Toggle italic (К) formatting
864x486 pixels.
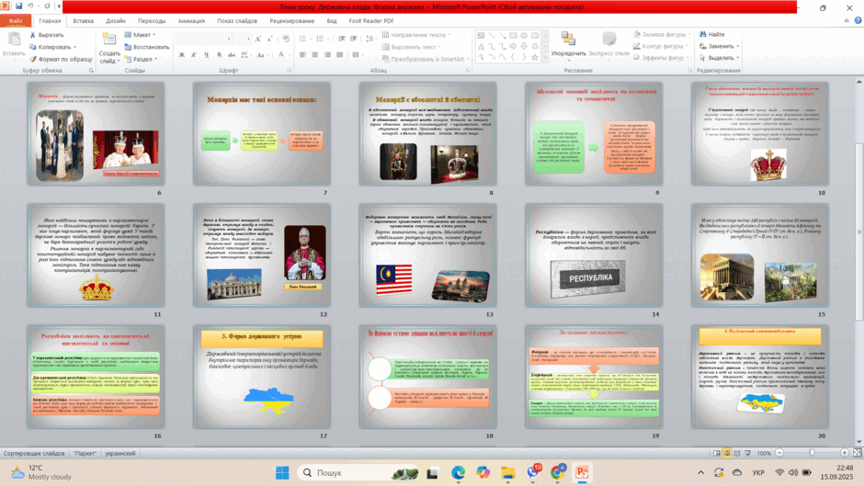[x=194, y=54]
